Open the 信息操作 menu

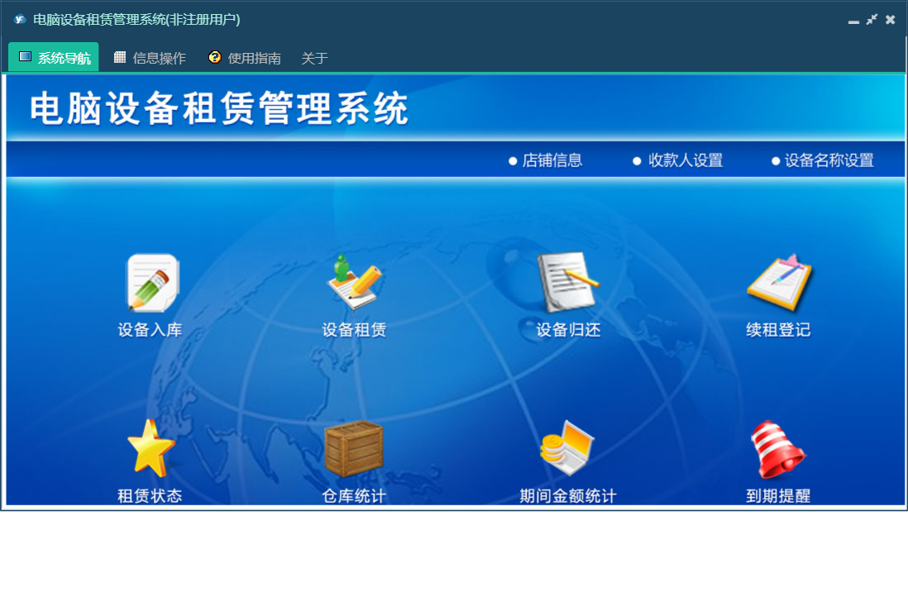(x=150, y=57)
